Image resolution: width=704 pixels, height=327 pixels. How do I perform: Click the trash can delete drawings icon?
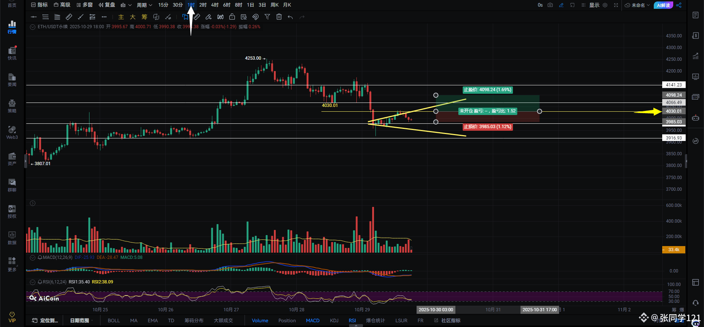pyautogui.click(x=279, y=17)
